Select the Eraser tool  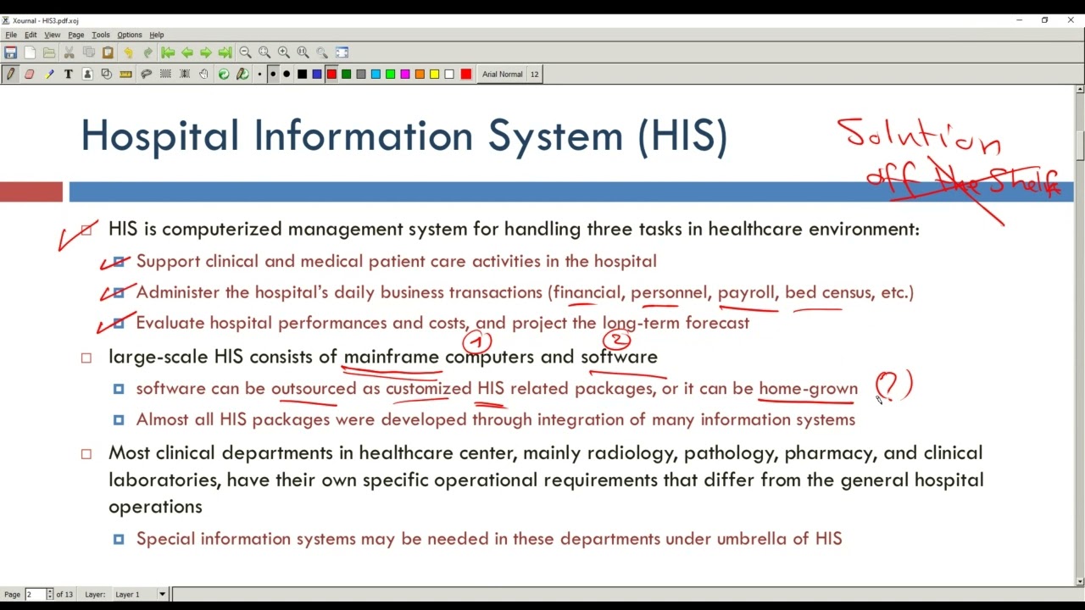click(30, 75)
